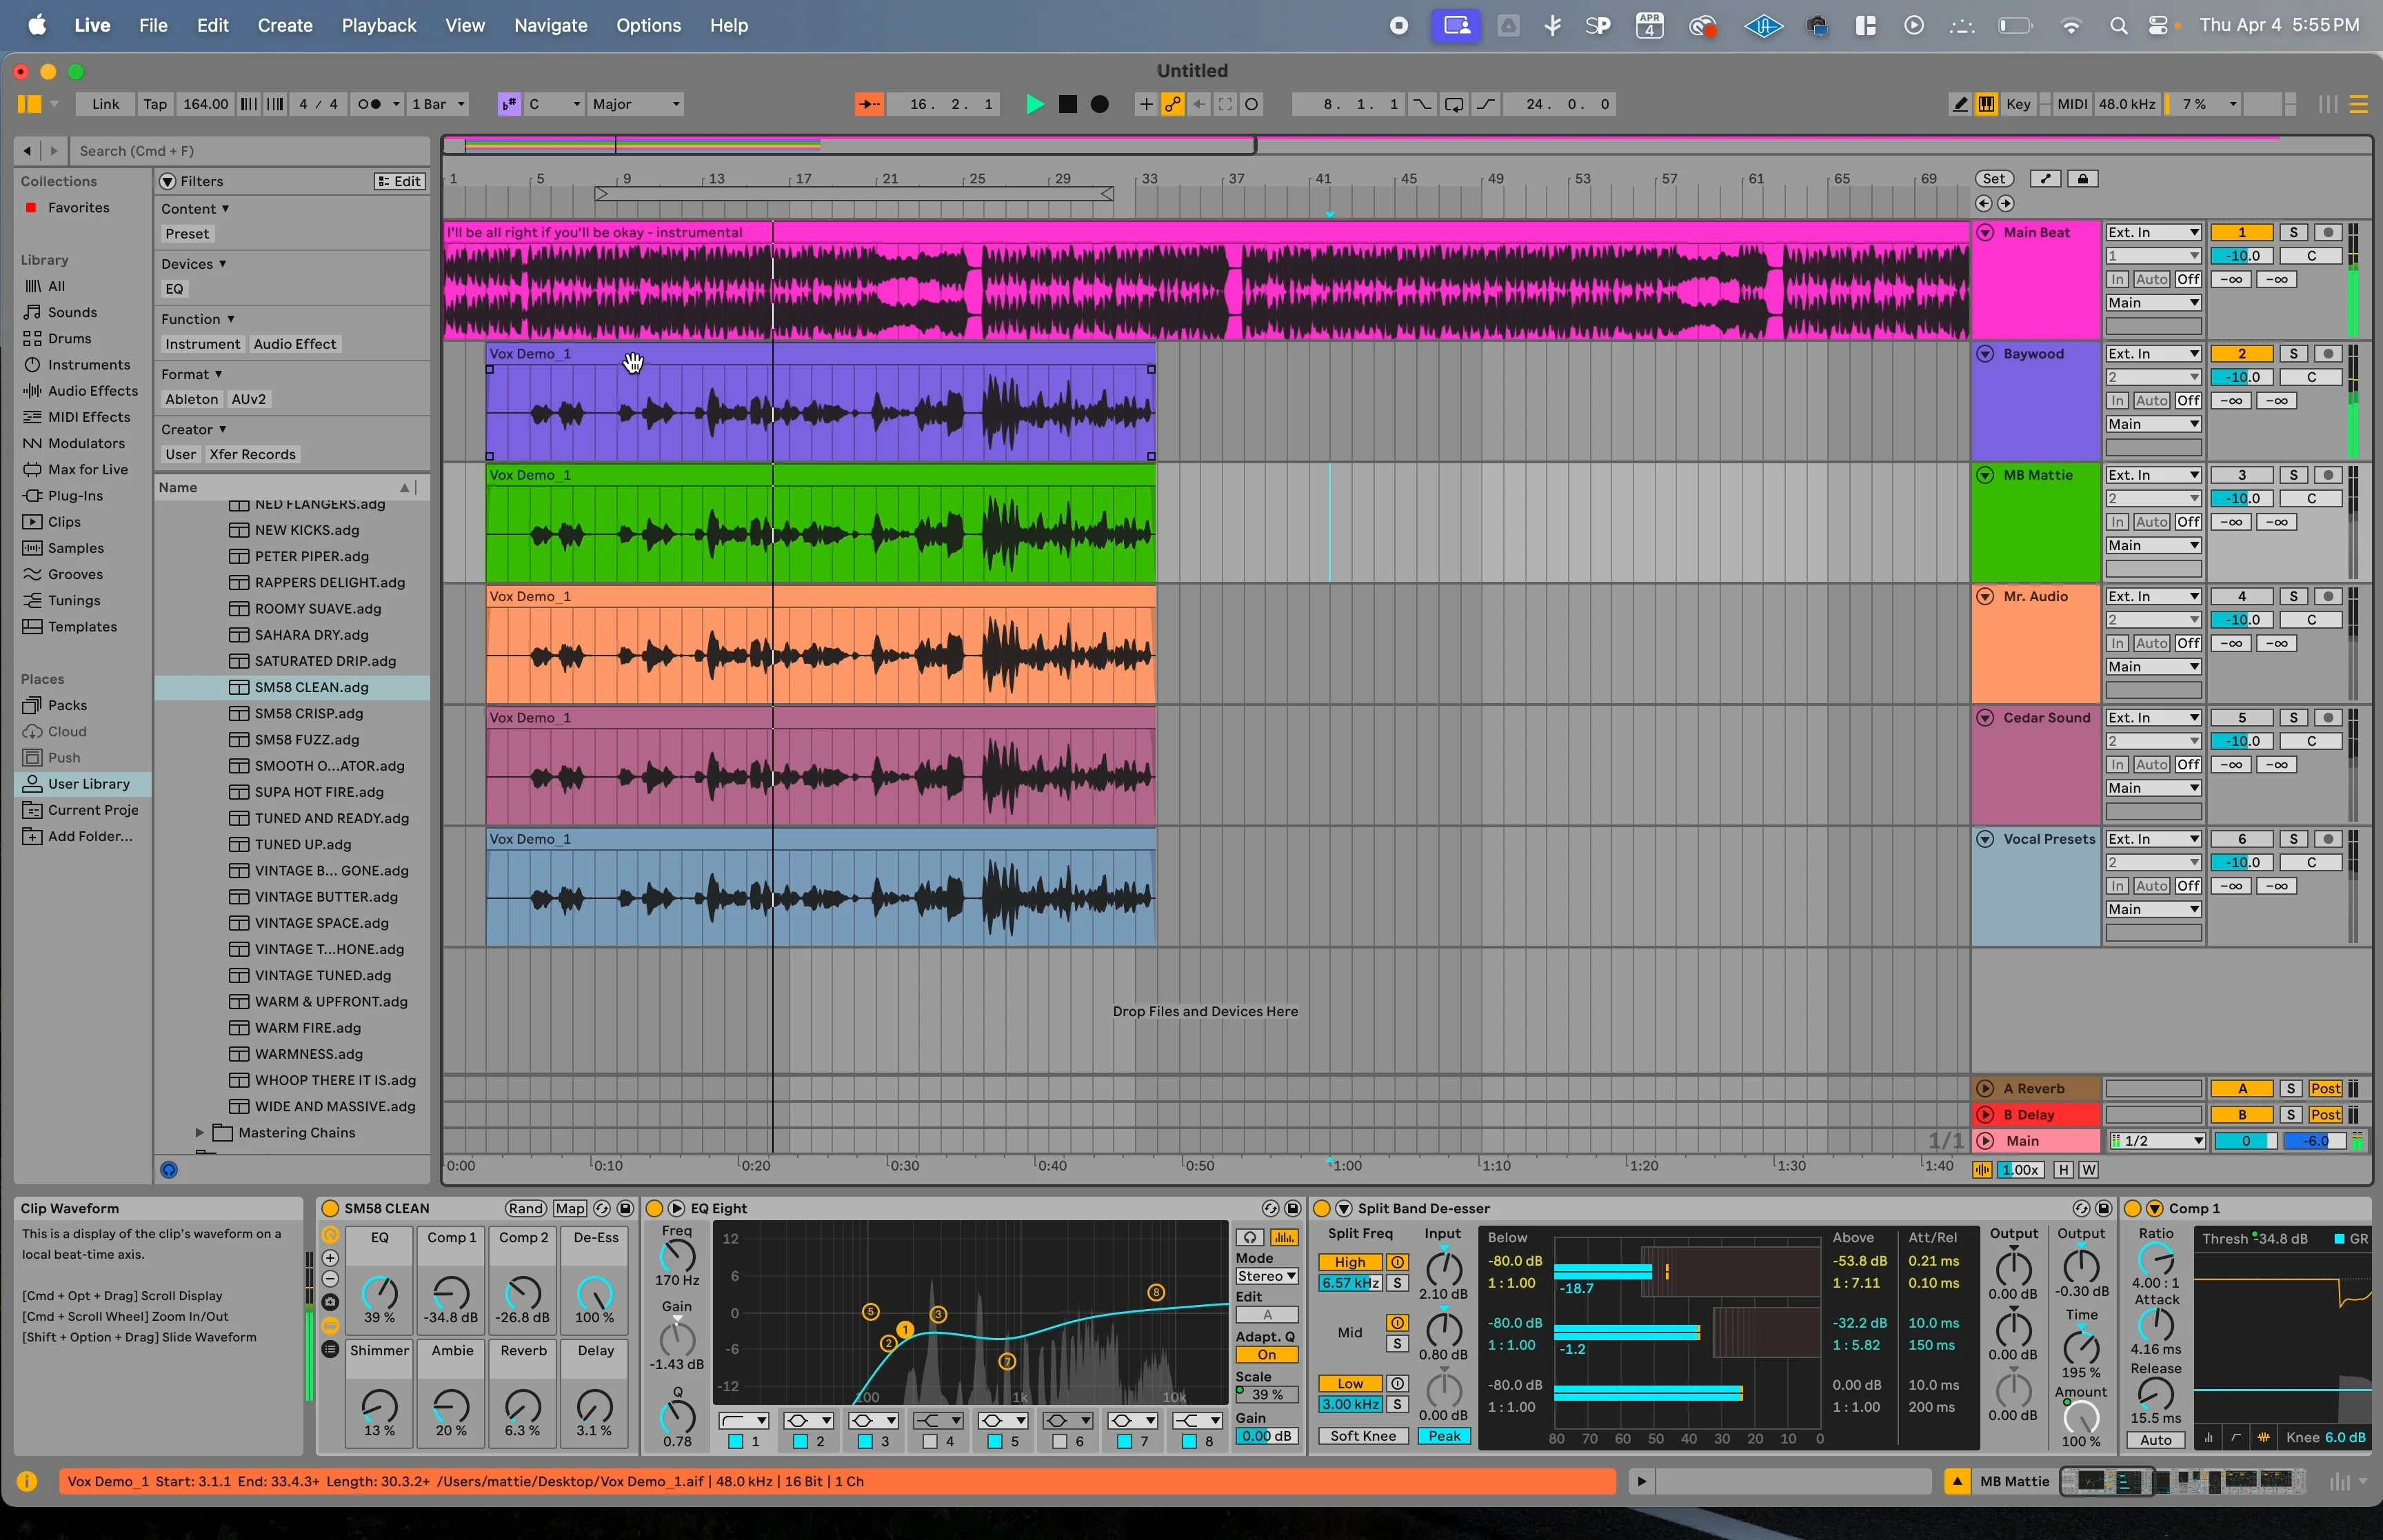
Task: Click the Set locator button
Action: (1994, 179)
